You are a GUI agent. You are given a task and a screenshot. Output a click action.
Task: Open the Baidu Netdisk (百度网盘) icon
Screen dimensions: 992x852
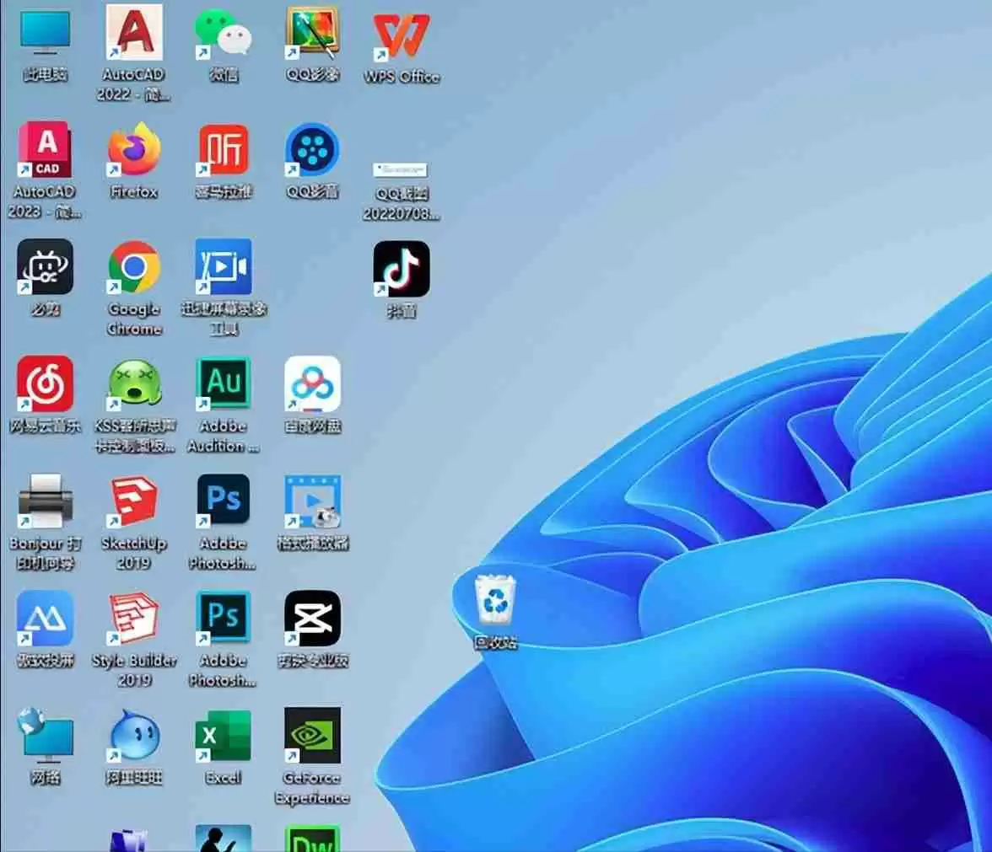coord(312,384)
